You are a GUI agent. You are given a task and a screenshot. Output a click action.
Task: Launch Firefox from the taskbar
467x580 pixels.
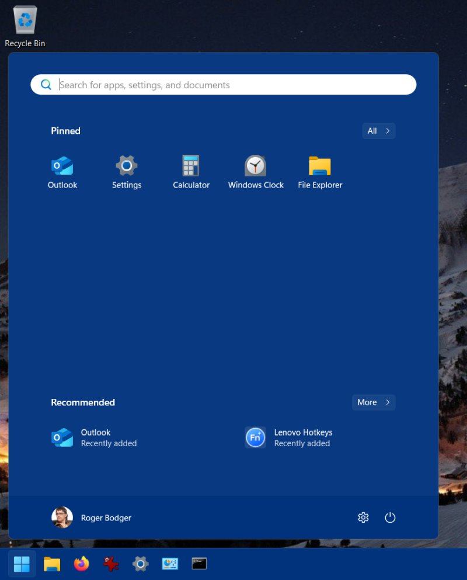pos(81,564)
